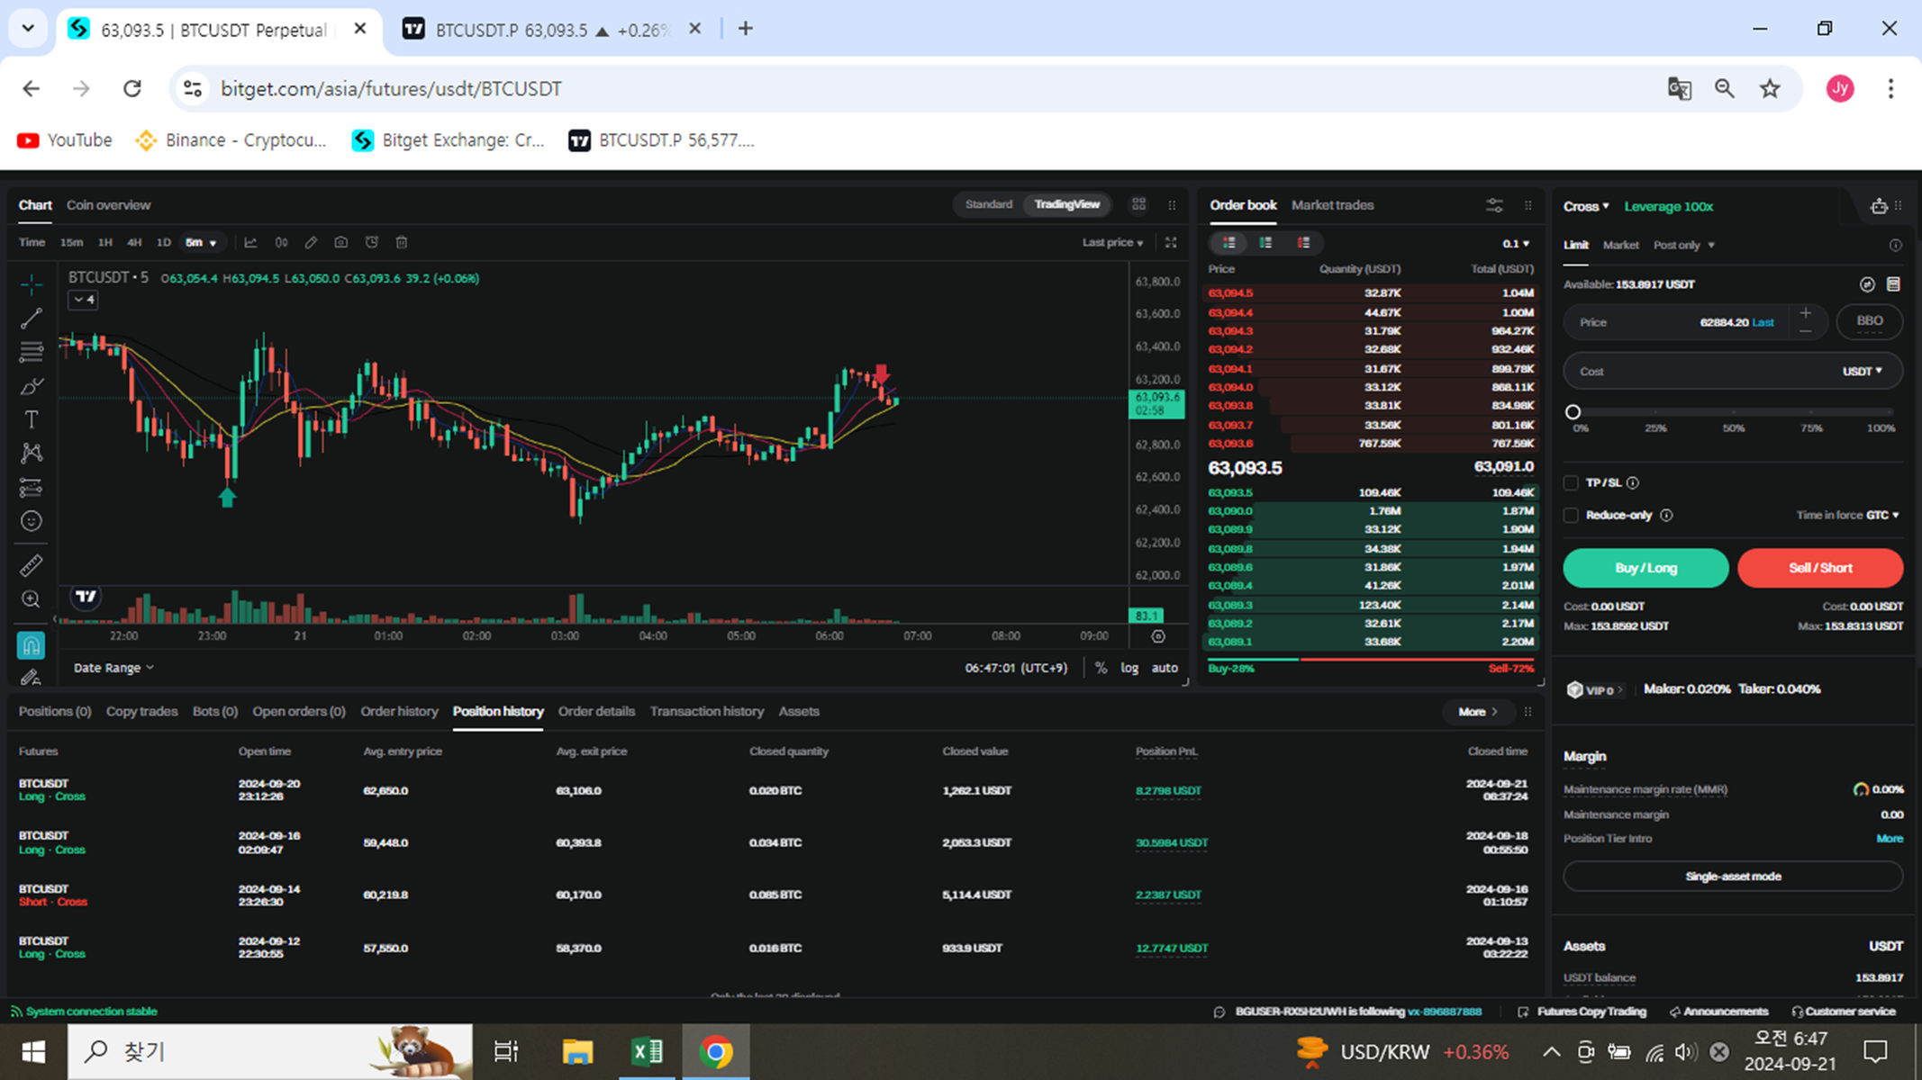Open the emoji icons tool

coord(32,521)
